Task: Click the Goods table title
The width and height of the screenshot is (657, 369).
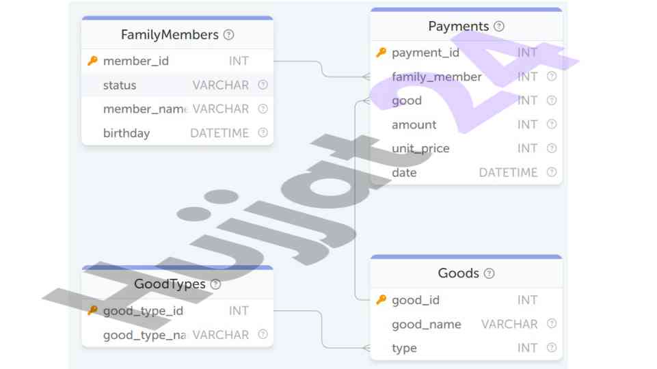Action: coord(458,273)
